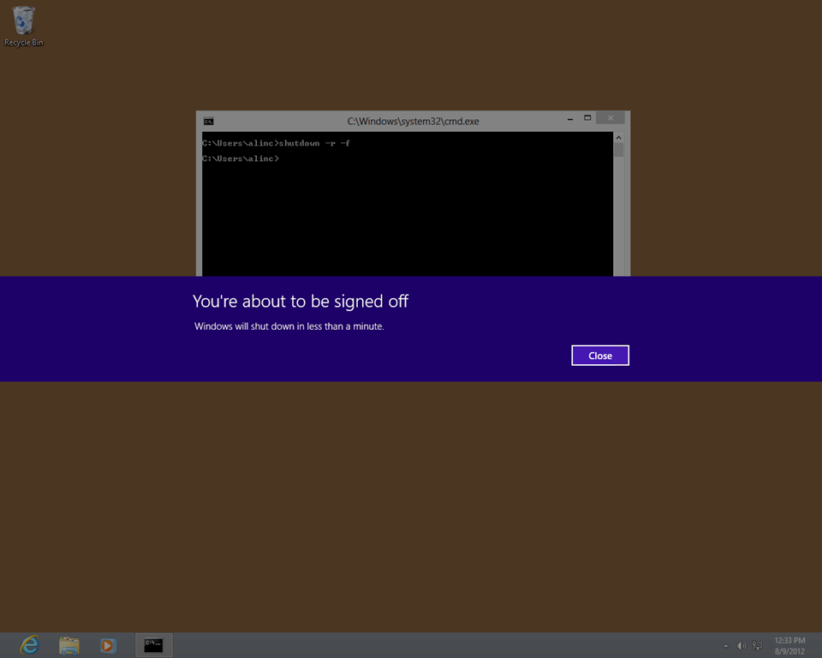822x658 pixels.
Task: Minimize the cmd.exe window
Action: click(570, 118)
